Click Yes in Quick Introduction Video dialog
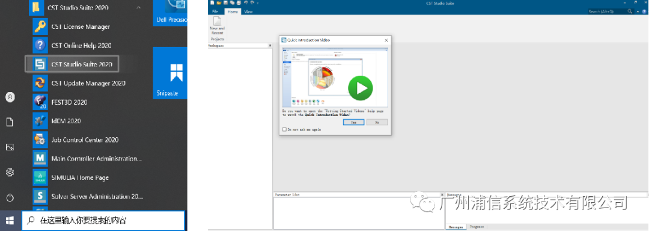 click(x=353, y=122)
